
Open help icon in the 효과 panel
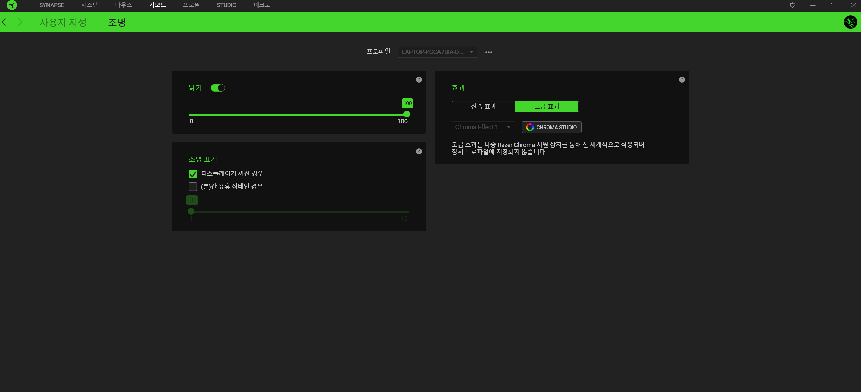681,80
